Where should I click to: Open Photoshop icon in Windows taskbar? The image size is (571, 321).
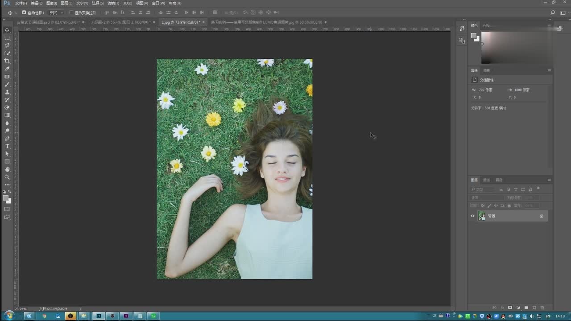point(99,316)
